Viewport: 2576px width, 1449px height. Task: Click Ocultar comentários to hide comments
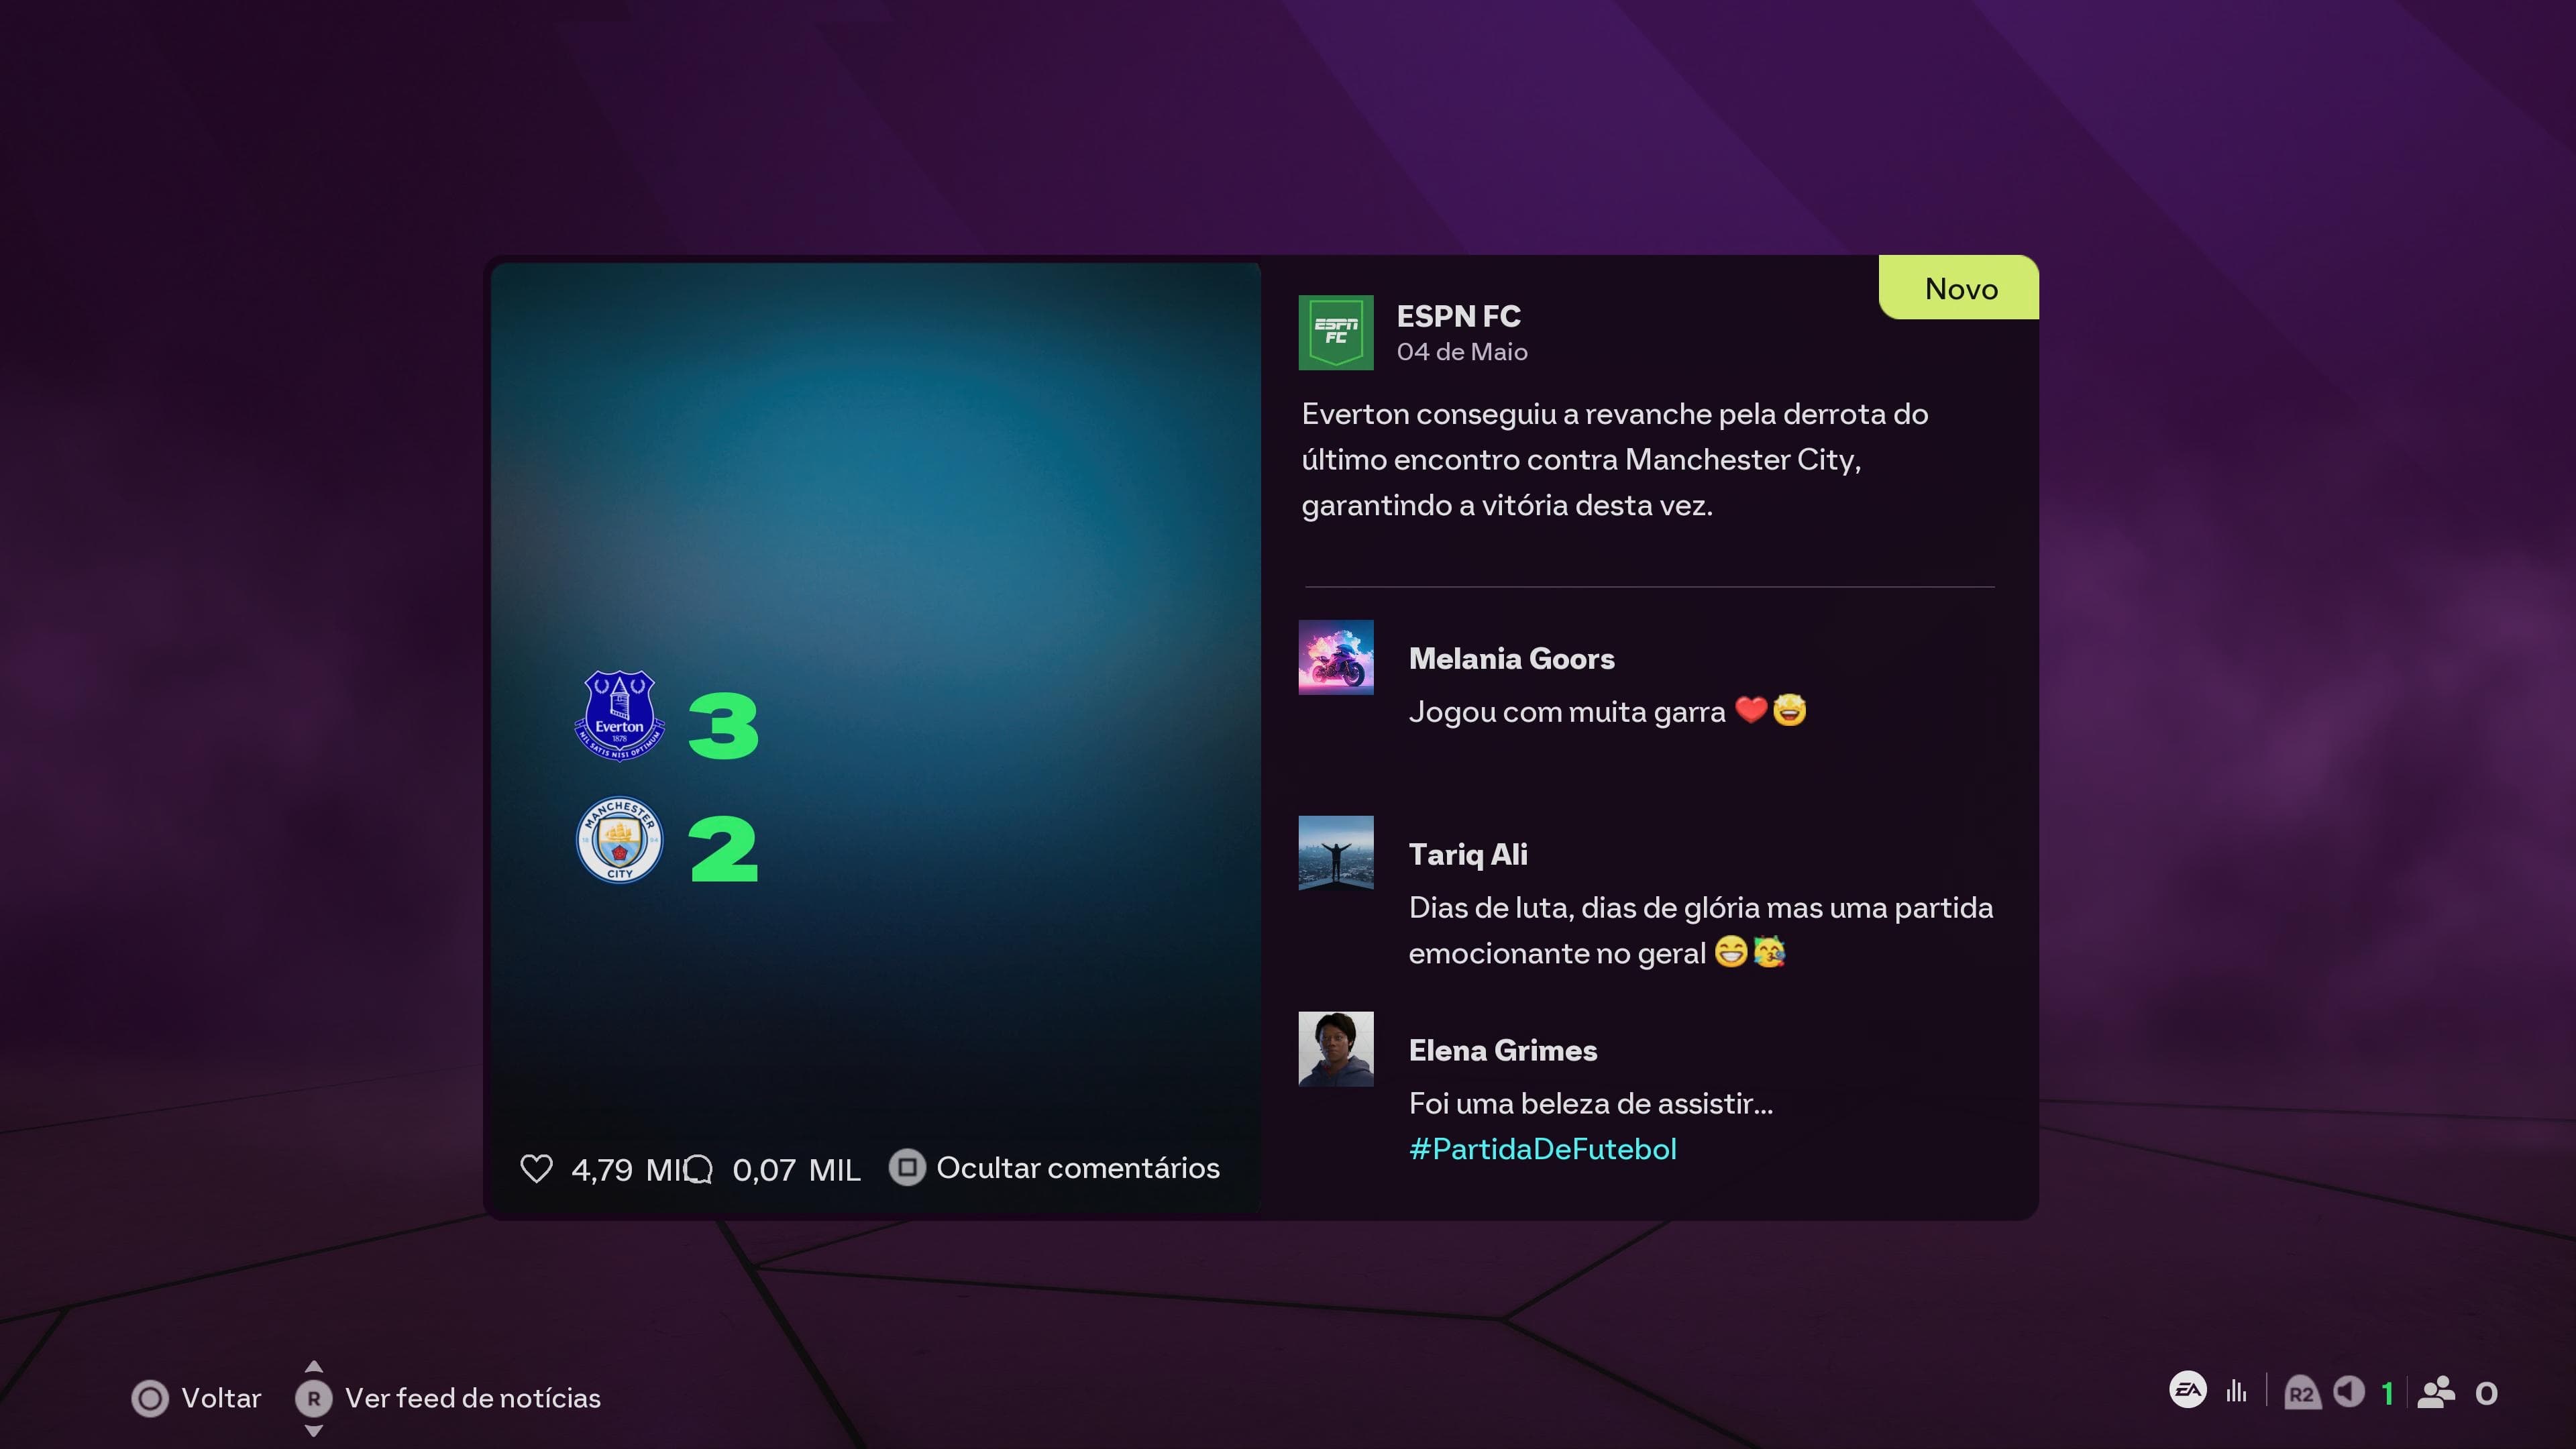click(x=1078, y=1168)
